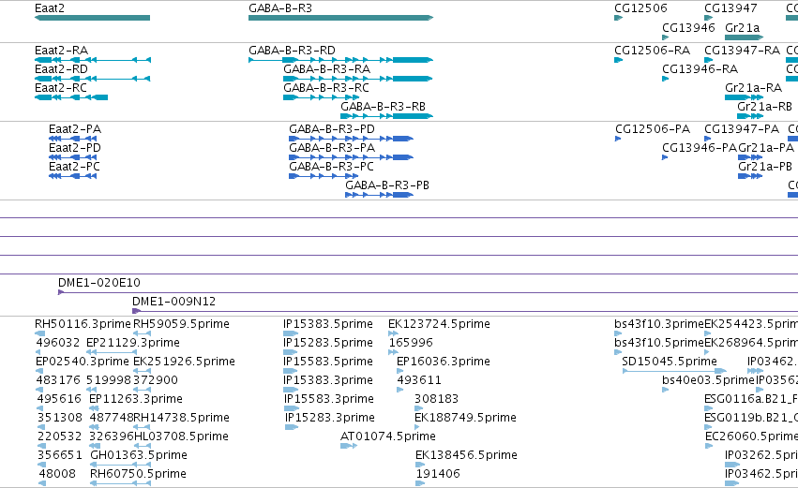Click the RH50116.3prime EST label

(83, 324)
